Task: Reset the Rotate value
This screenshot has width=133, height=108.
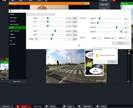Action: 75,39
